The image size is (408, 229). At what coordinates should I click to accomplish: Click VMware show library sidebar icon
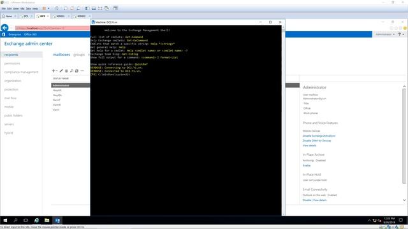point(87,8)
